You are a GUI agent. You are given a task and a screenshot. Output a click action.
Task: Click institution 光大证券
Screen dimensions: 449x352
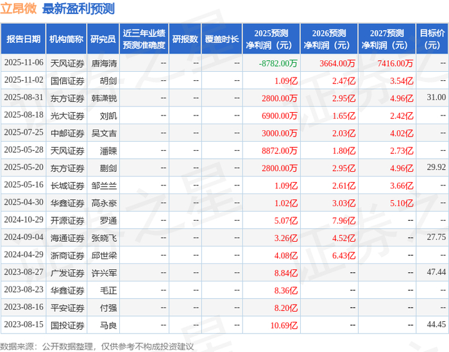tap(67, 116)
